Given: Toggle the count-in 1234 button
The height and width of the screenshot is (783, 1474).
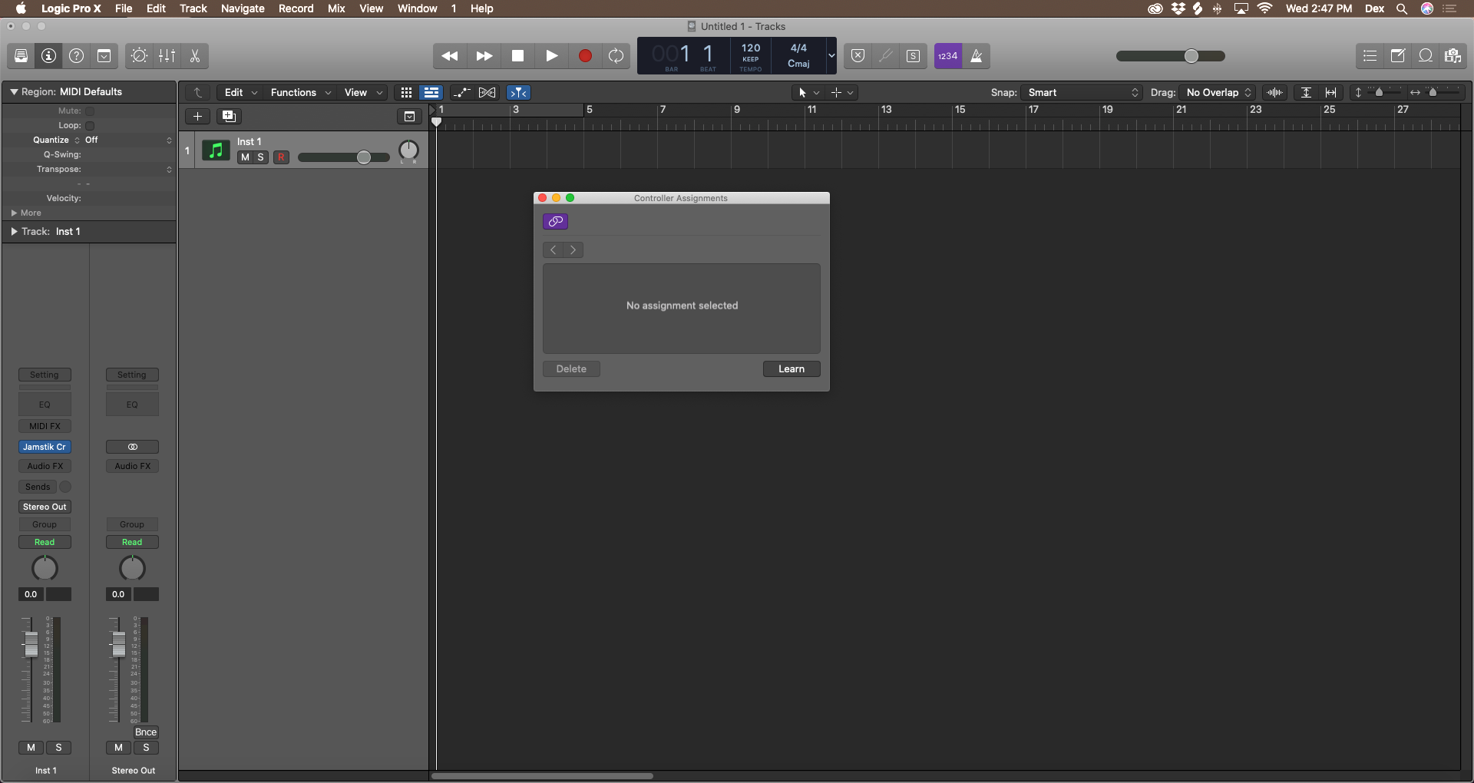Looking at the screenshot, I should [948, 56].
